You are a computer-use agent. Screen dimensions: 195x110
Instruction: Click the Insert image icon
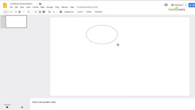44,12
